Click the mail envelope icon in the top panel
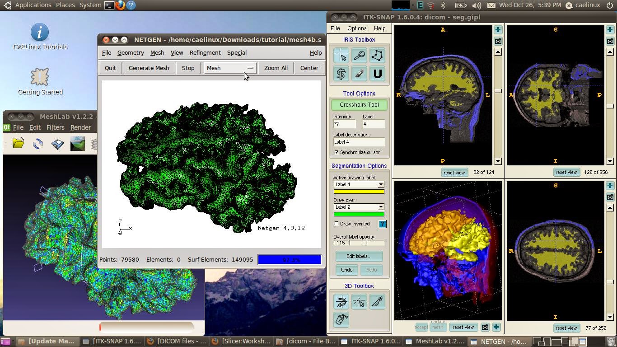This screenshot has width=617, height=347. pyautogui.click(x=491, y=5)
